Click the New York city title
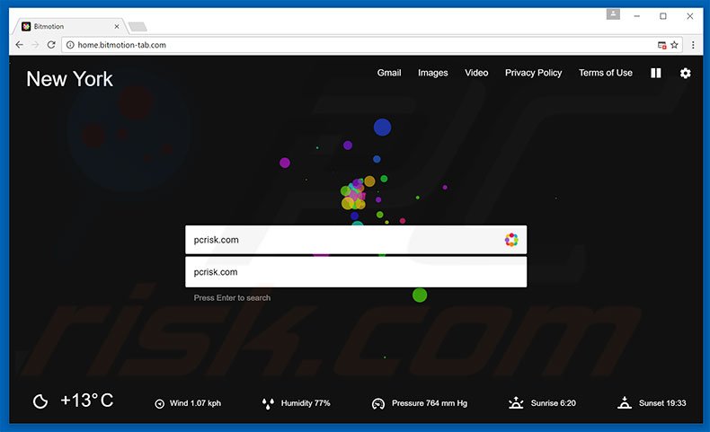The width and height of the screenshot is (710, 432). pos(69,79)
